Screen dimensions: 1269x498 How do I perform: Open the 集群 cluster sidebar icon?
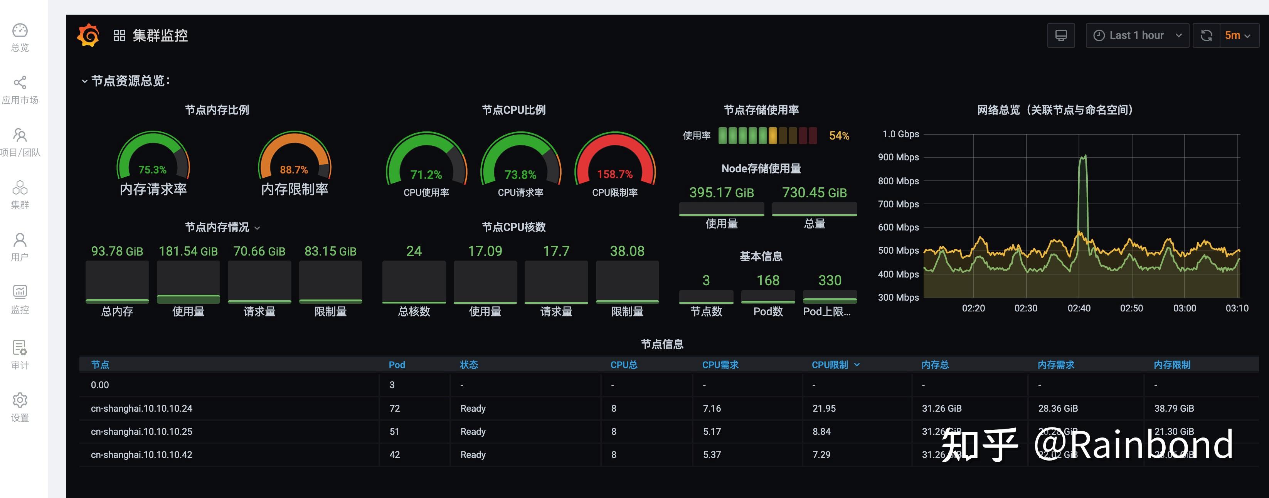tap(20, 188)
